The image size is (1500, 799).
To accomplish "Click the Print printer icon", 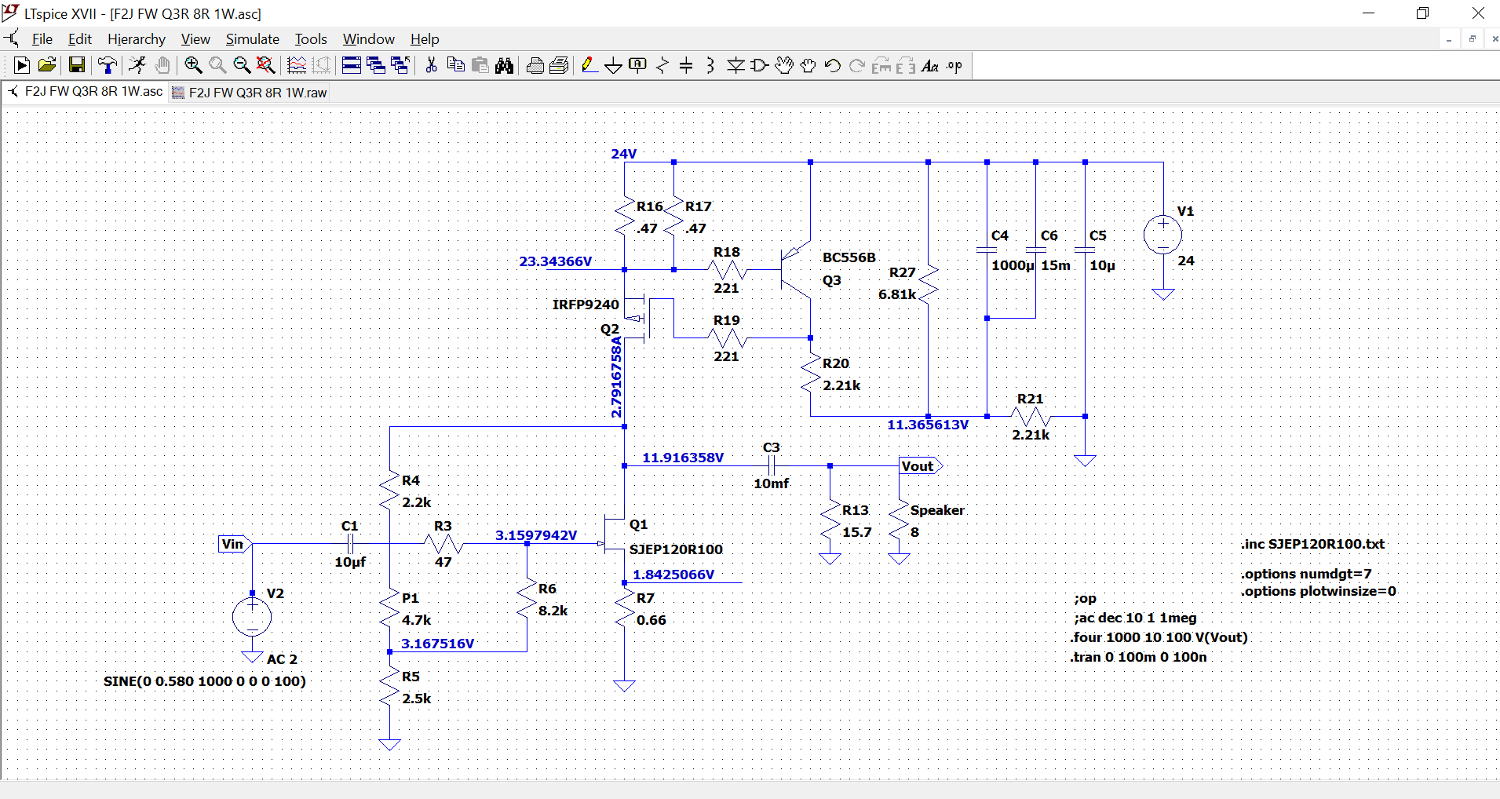I will point(535,66).
